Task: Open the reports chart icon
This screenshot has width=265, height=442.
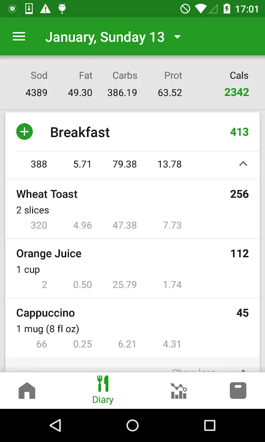Action: click(178, 391)
